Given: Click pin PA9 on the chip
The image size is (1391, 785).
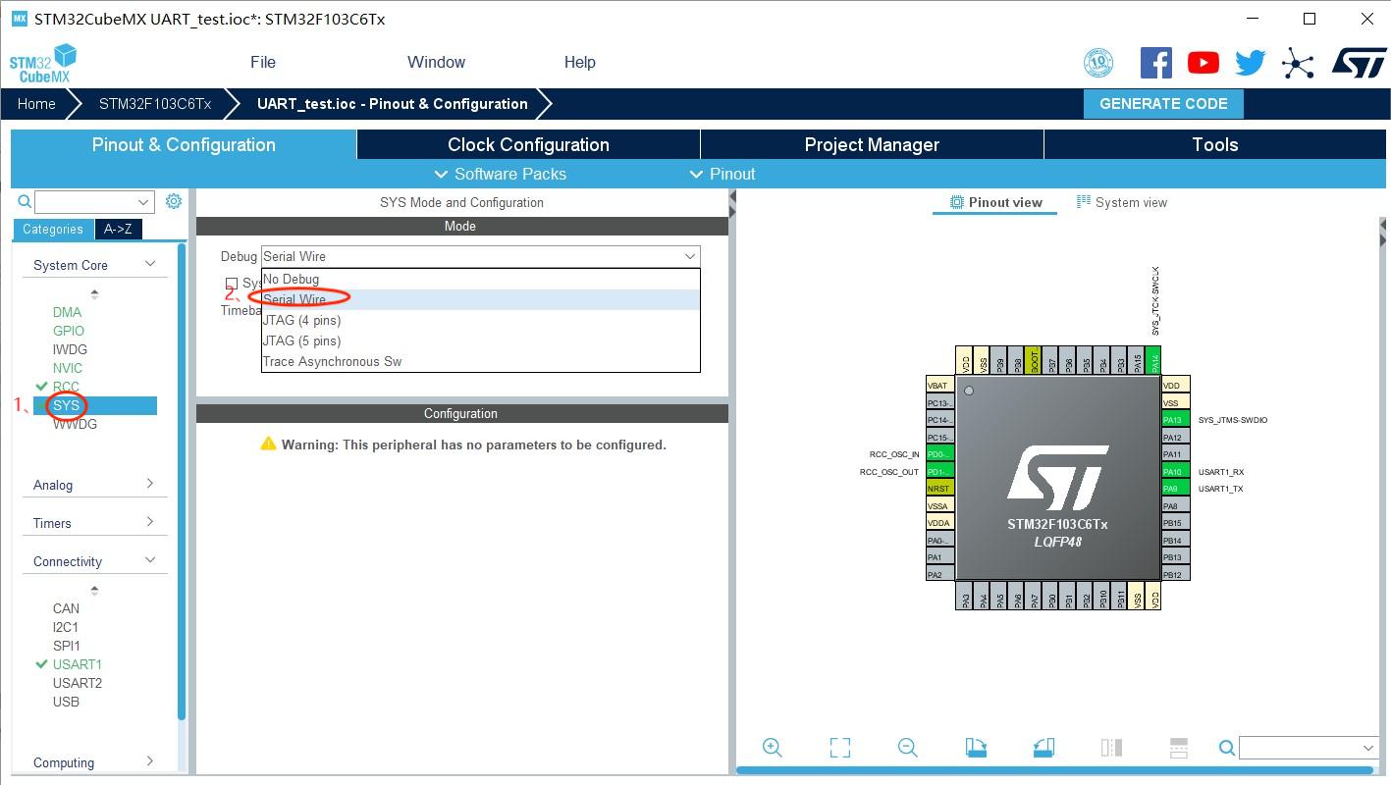Looking at the screenshot, I should coord(1175,489).
